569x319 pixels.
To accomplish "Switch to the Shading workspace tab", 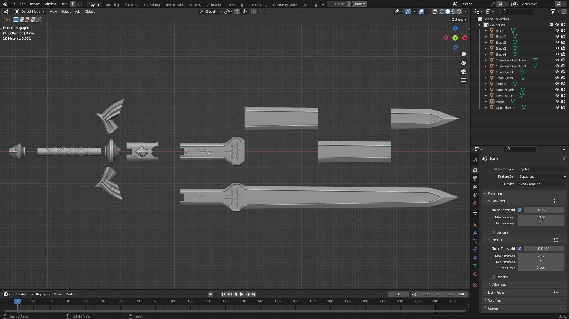I will pos(195,4).
